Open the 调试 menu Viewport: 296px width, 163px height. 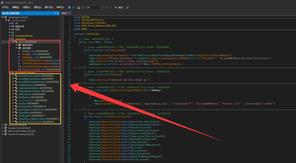point(37,7)
